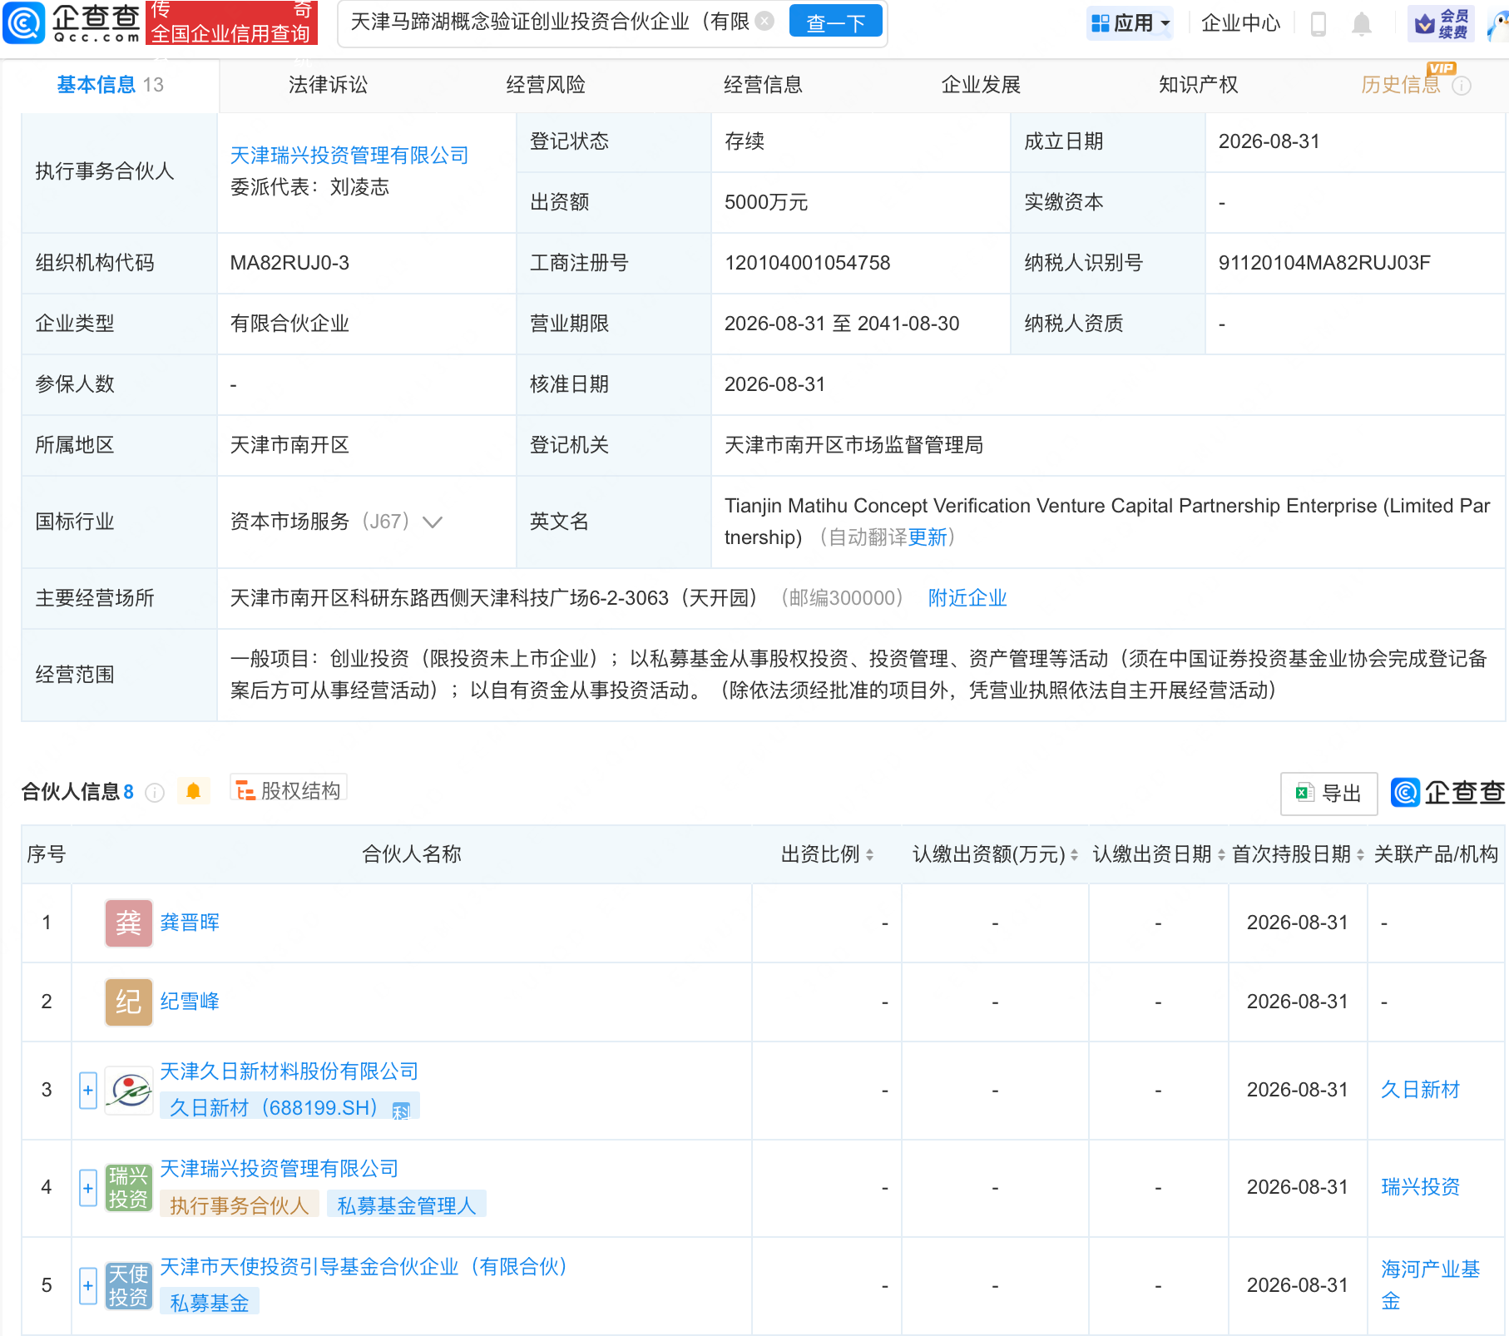Open partner 龚晋晖 profile link
The height and width of the screenshot is (1336, 1509).
click(190, 923)
